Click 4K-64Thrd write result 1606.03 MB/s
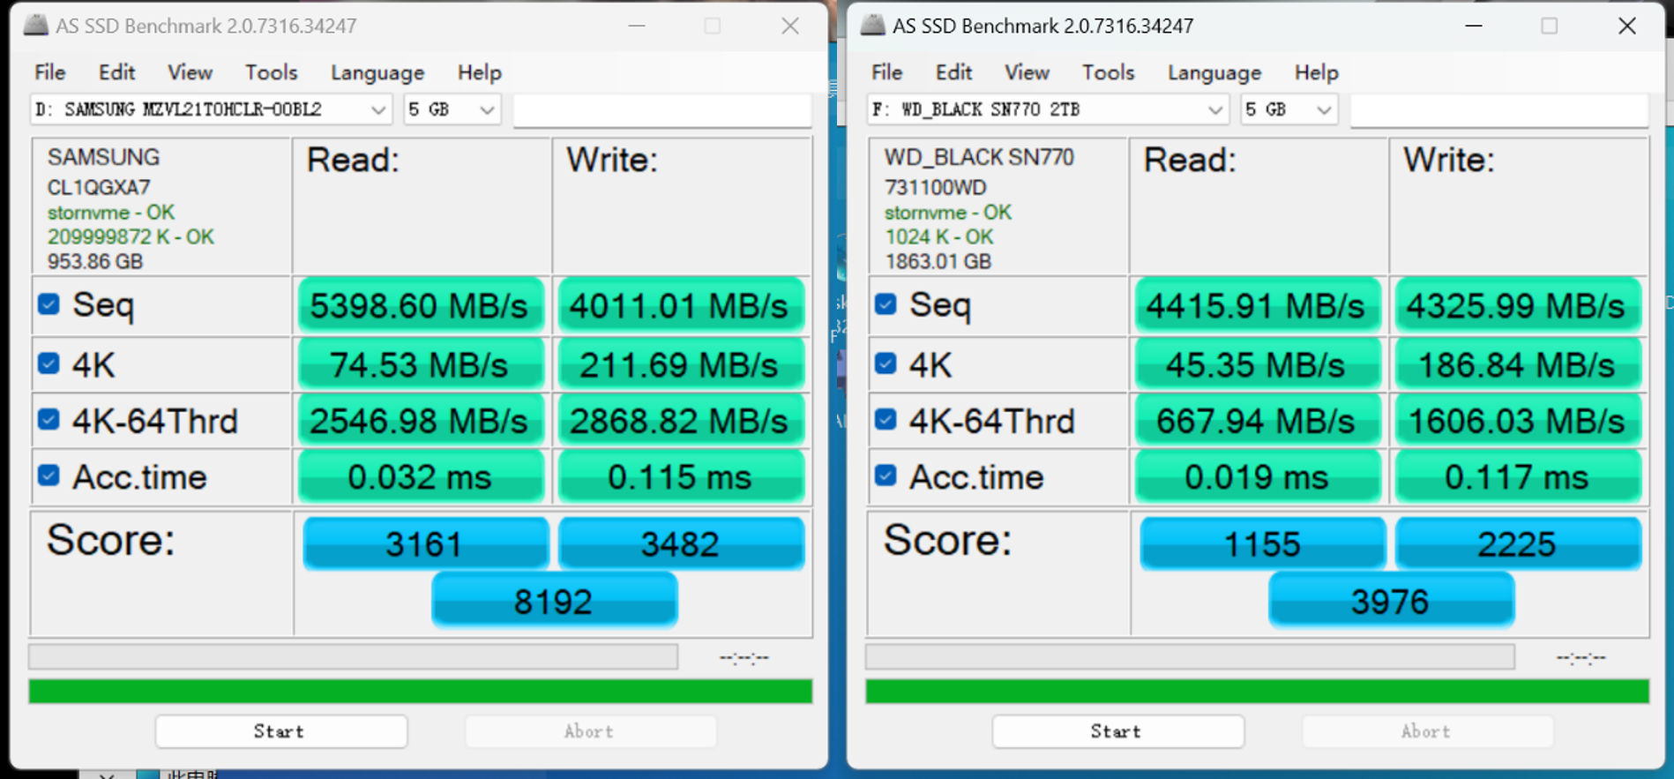The width and height of the screenshot is (1674, 779). [1517, 421]
